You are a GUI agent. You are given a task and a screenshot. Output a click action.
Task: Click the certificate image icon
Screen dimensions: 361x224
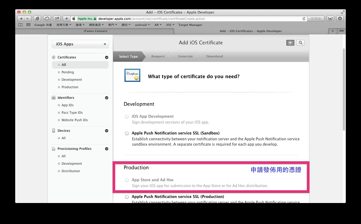coord(132,75)
